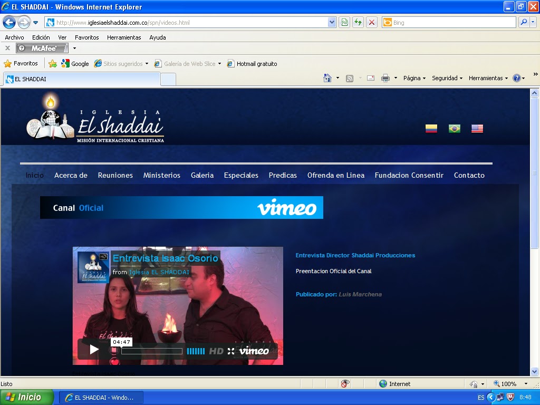Open the Archivo menu
Screen dimensions: 540x405
click(x=14, y=37)
